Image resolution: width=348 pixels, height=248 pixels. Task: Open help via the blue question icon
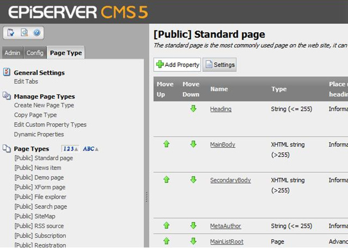(36, 33)
